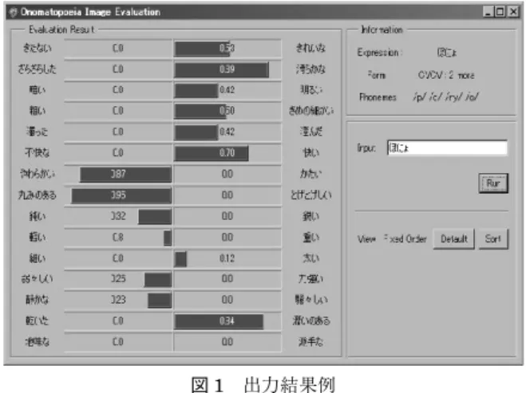Image resolution: width=526 pixels, height=393 pixels.
Task: Click the 0.23 bar for 静かな
Action: pyautogui.click(x=160, y=301)
